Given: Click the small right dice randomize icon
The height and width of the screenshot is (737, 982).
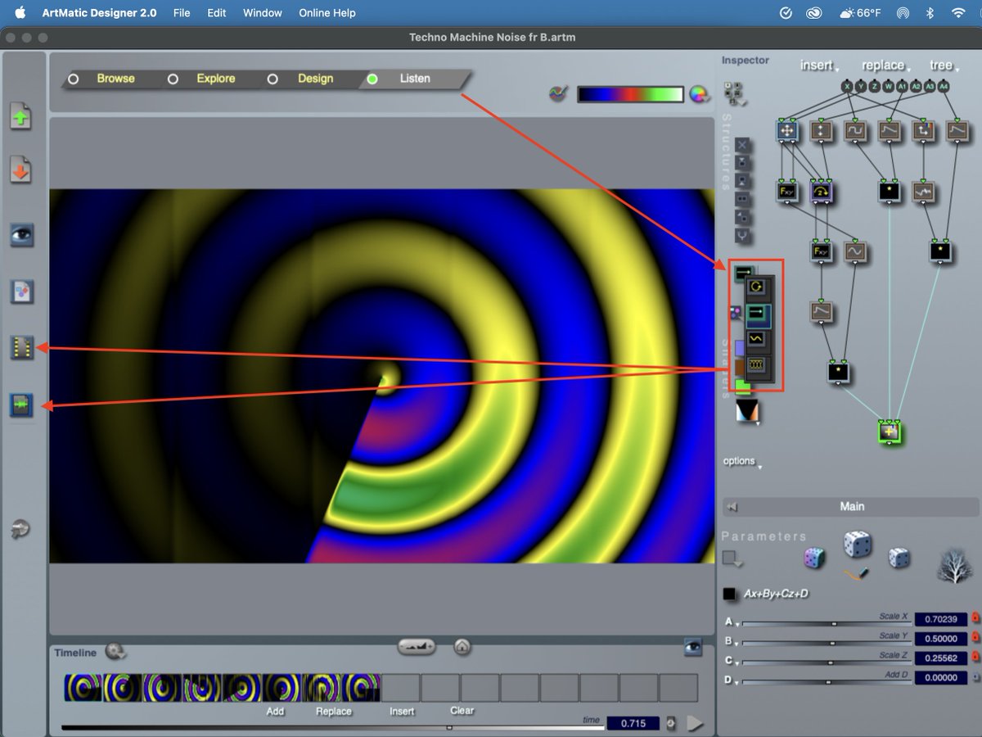Looking at the screenshot, I should click(899, 557).
